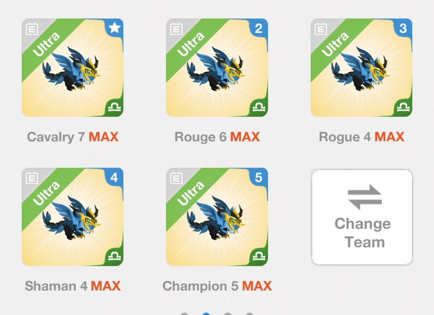This screenshot has width=434, height=315.
Task: Click the Change Team button
Action: click(x=362, y=217)
